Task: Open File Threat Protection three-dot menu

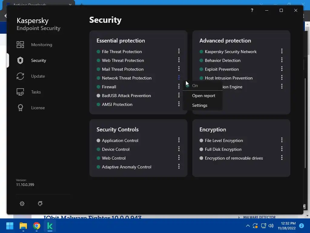Action: coord(179,51)
